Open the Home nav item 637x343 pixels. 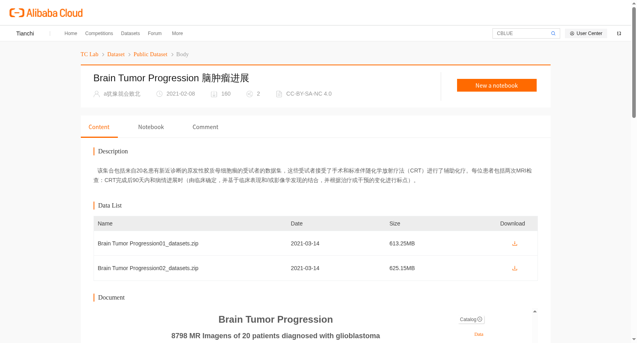(71, 33)
